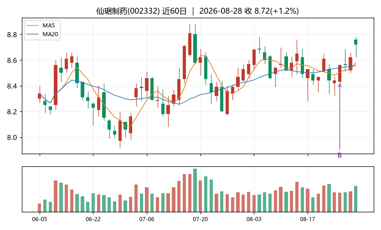The image size is (381, 230).
Task: Click the first volume bar above 06-05
Action: coord(39,208)
